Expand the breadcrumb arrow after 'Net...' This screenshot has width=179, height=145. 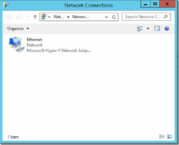coord(68,17)
